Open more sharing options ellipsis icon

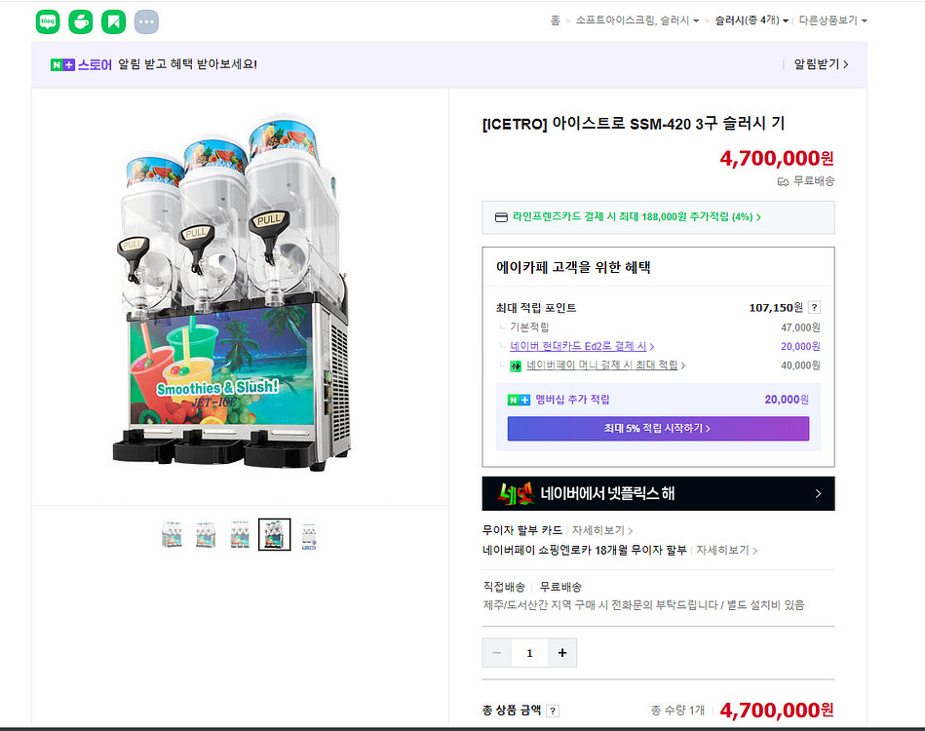[x=146, y=21]
